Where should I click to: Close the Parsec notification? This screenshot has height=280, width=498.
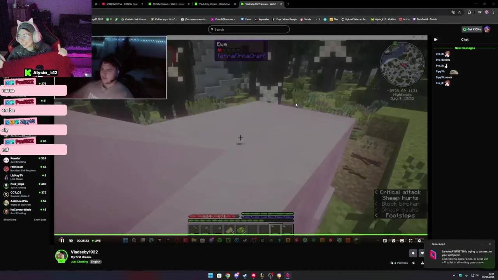(489, 244)
